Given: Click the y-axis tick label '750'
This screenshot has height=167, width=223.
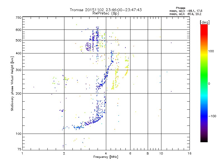Looking at the screenshot, I should (18, 18).
